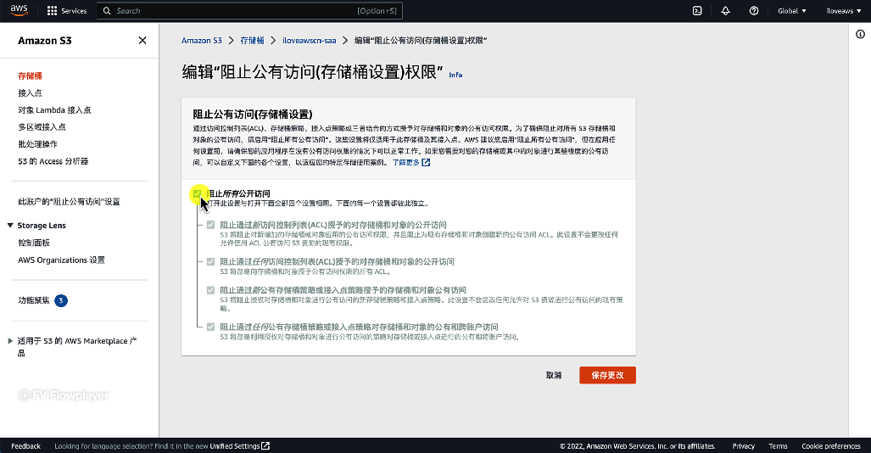Select 接入点 in the sidebar

point(30,92)
